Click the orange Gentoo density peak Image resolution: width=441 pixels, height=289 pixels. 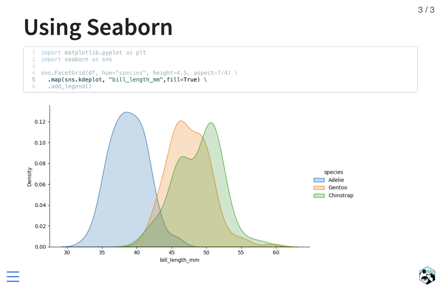coord(181,121)
